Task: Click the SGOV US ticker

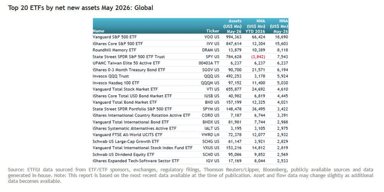Action: click(211, 70)
